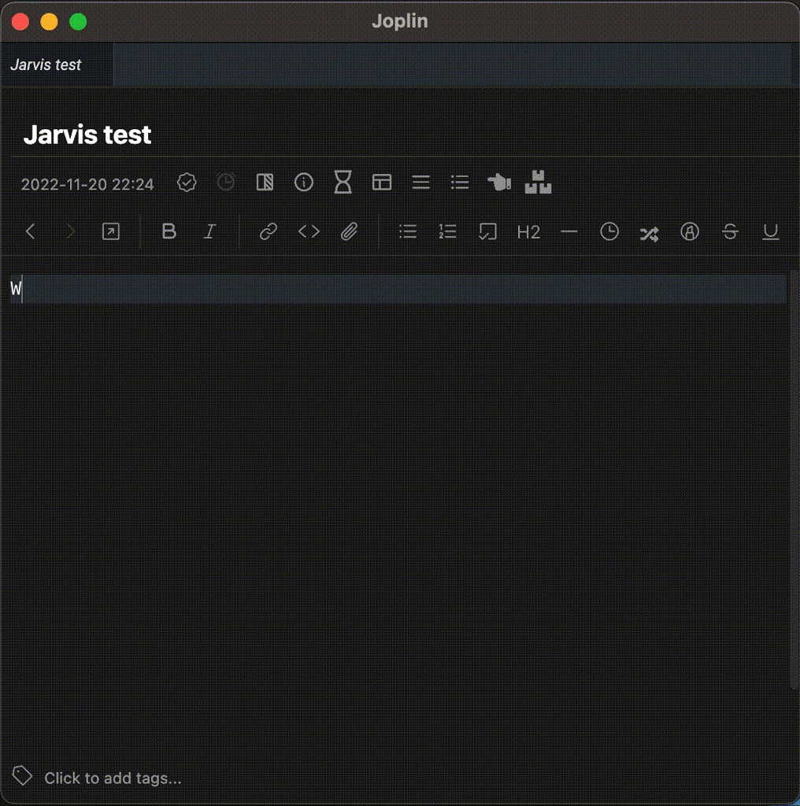The height and width of the screenshot is (806, 800).
Task: Apply H2 heading formatting
Action: 528,231
